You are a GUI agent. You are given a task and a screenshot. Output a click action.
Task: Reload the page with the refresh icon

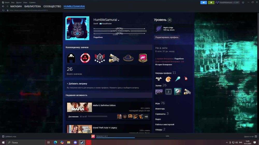pos(3,10)
